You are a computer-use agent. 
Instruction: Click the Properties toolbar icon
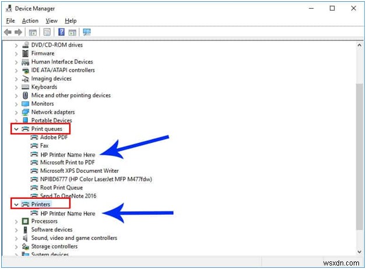pos(47,32)
